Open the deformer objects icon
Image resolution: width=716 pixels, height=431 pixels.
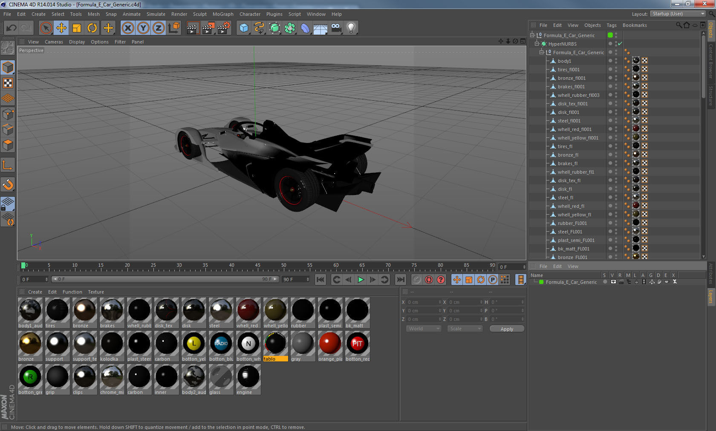tap(305, 28)
